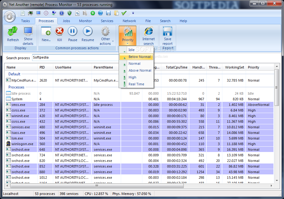Sort by the UserName column header
This screenshot has height=199, width=284.
coord(72,67)
